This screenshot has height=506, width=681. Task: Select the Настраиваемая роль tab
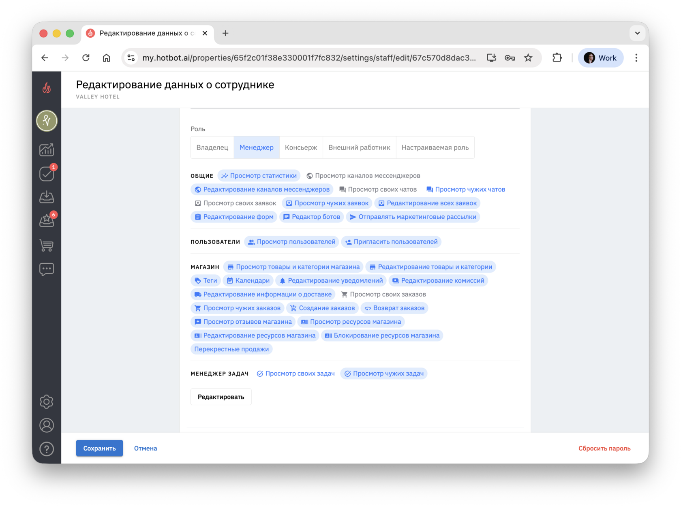tap(435, 147)
